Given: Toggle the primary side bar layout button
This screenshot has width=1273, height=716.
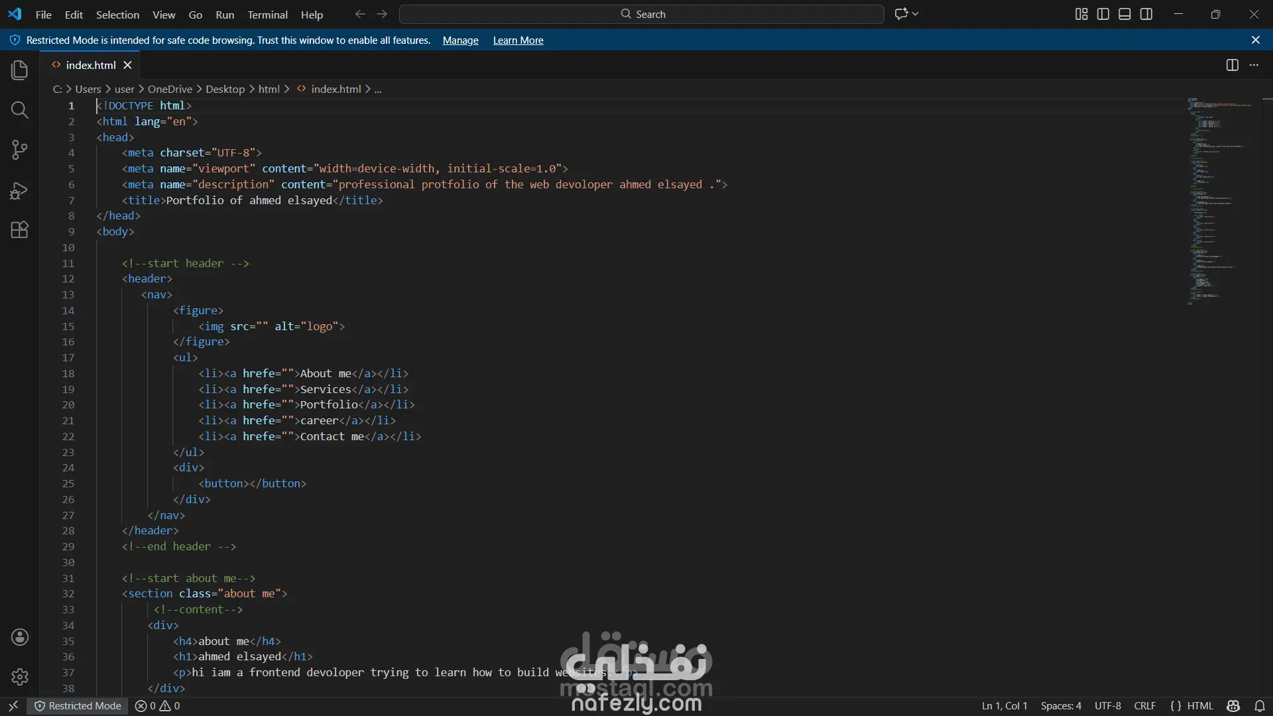Looking at the screenshot, I should (1103, 14).
